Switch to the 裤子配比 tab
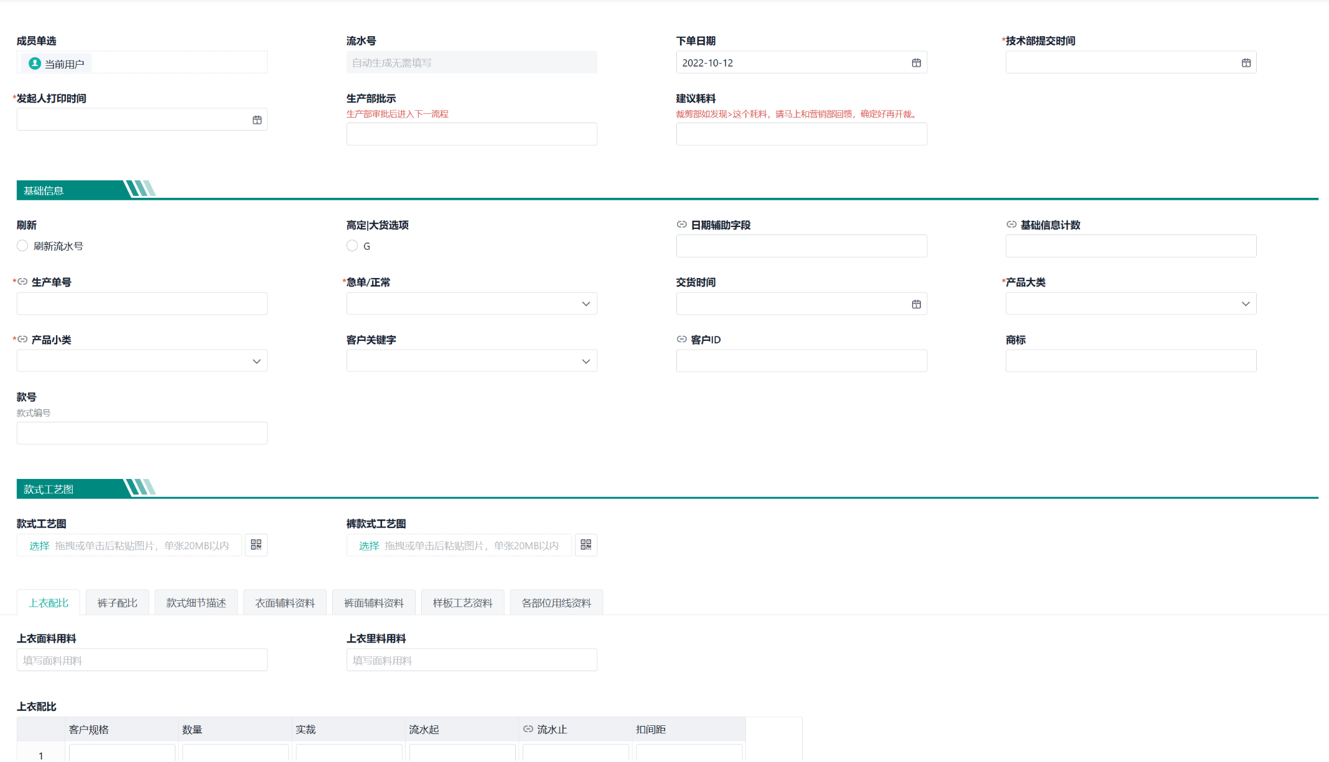The width and height of the screenshot is (1329, 762). [117, 603]
